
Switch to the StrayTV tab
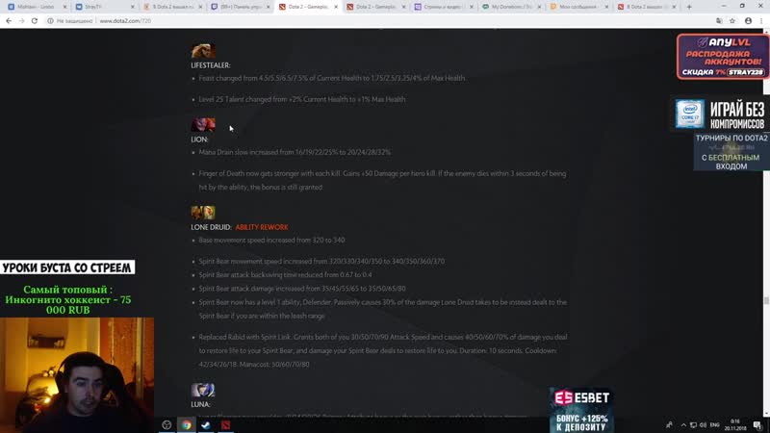(105, 7)
